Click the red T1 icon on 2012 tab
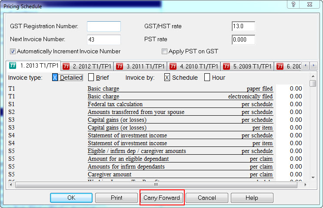The image size is (323, 208). click(66, 66)
